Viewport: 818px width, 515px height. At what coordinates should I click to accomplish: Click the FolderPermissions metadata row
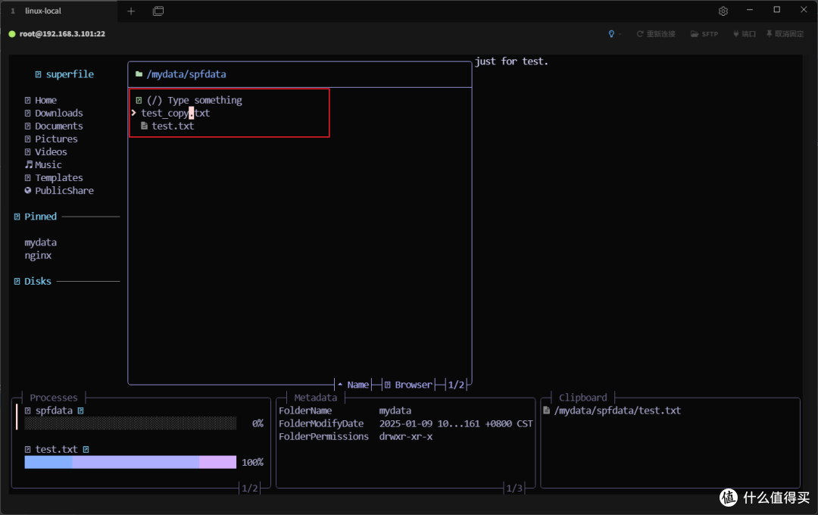coord(356,437)
